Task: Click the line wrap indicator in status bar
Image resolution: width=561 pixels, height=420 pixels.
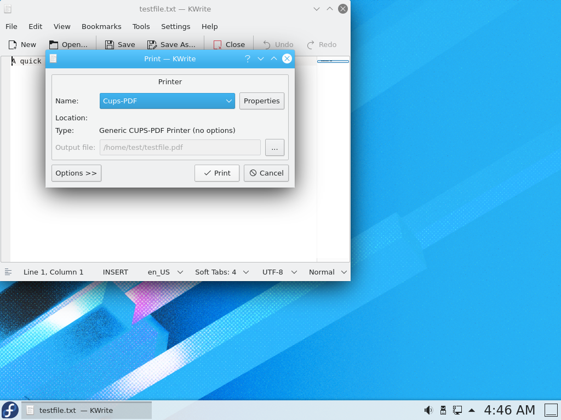Action: click(8, 272)
